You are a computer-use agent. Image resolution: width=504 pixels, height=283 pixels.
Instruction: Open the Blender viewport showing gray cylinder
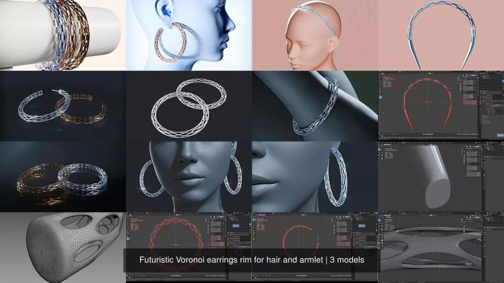click(x=441, y=177)
